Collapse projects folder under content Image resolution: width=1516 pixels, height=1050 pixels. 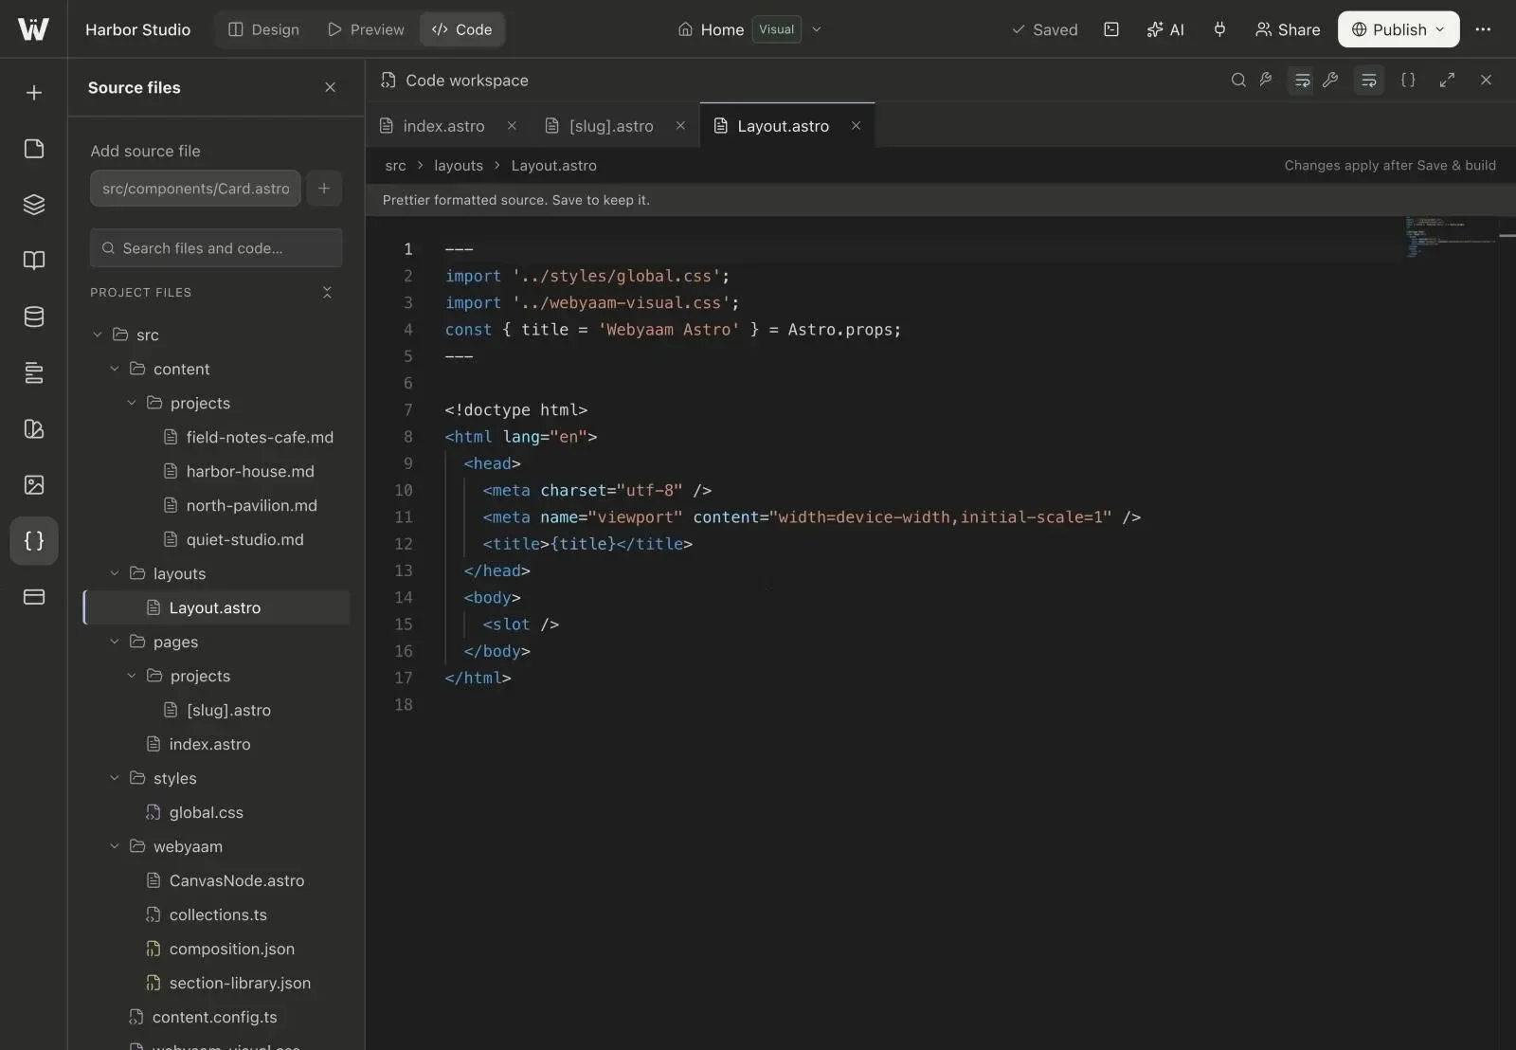(132, 403)
